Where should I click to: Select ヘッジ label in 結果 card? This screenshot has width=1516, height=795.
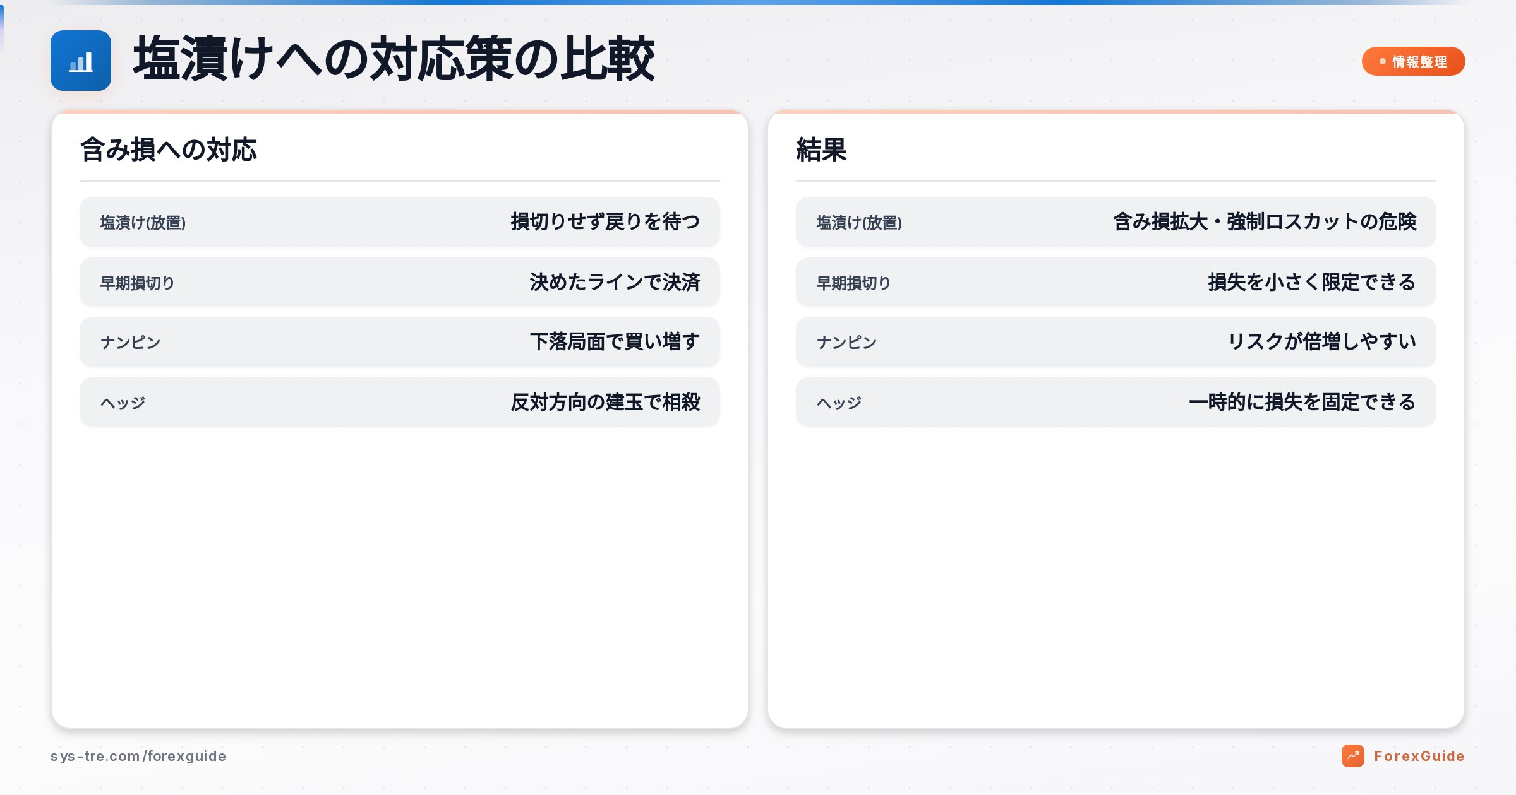pos(839,403)
